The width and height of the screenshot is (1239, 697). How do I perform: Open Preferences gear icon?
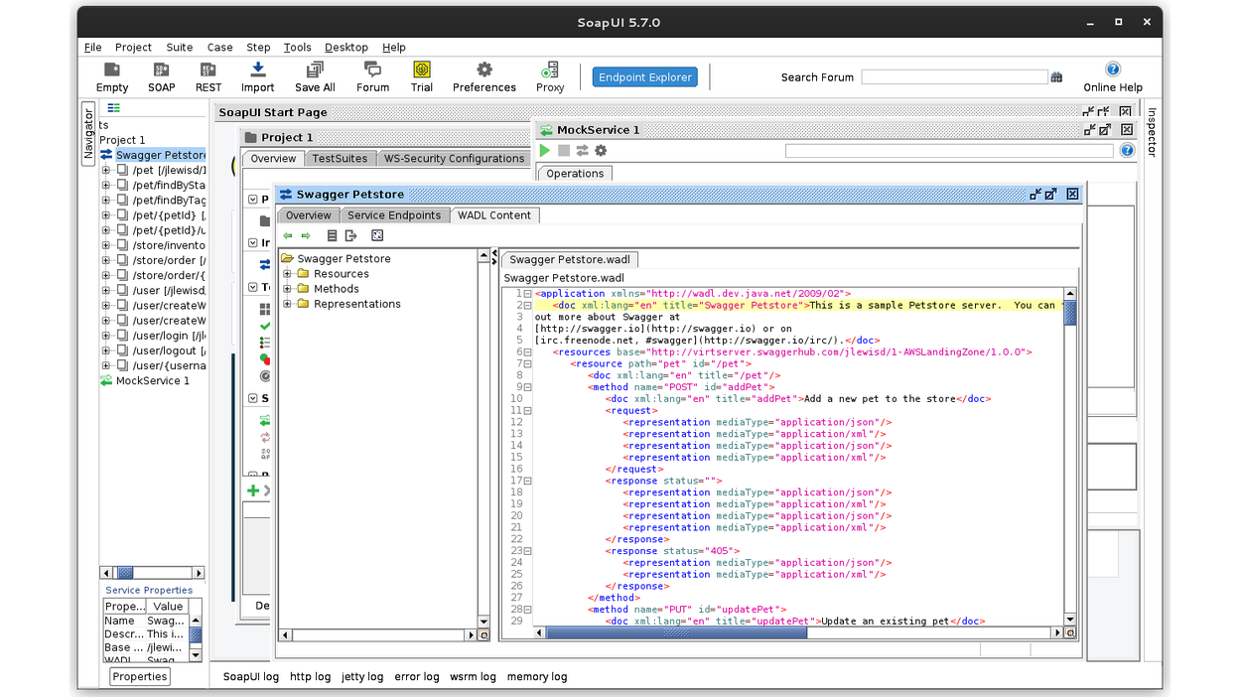click(484, 76)
